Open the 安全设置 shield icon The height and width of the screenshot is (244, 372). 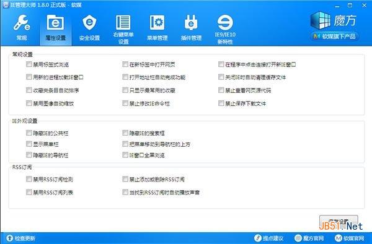(89, 28)
